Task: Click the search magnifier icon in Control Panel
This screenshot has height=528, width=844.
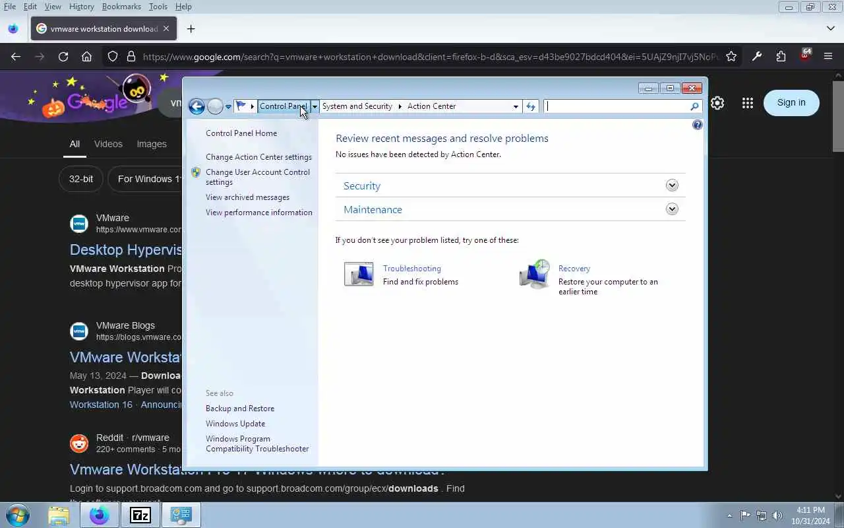Action: tap(694, 106)
